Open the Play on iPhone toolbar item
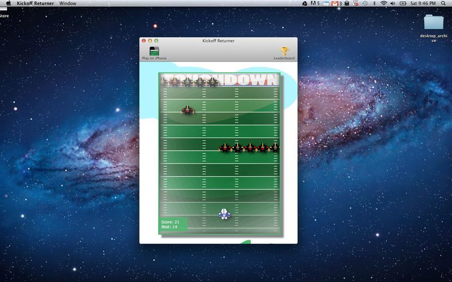This screenshot has height=282, width=452. pyautogui.click(x=154, y=53)
